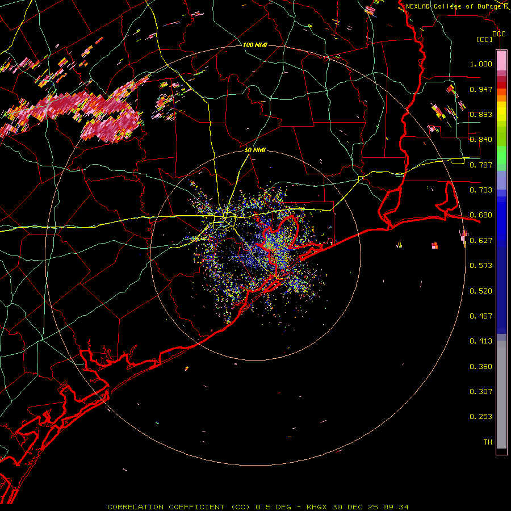Select the 0.787 scale label

[x=481, y=165]
